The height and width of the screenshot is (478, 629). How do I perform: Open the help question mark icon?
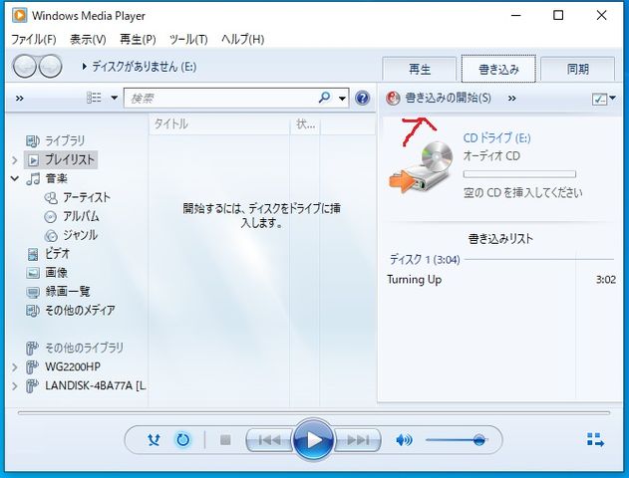pyautogui.click(x=362, y=98)
